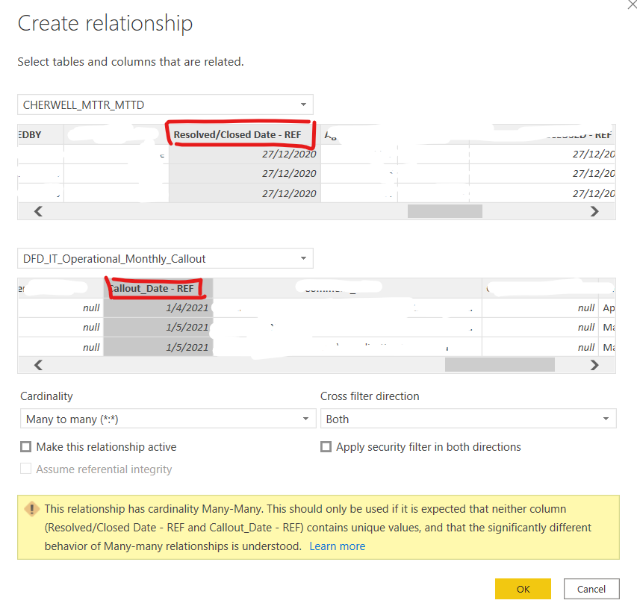Viewport: 637px width, 609px height.
Task: Open the CHERWELL_MTTR_MTTD table dropdown
Action: tap(165, 104)
